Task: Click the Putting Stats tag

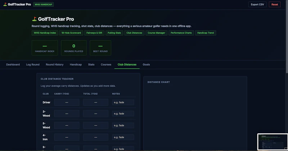Action: pyautogui.click(x=114, y=33)
